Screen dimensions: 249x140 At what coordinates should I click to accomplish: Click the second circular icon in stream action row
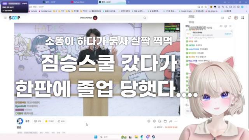[x=154, y=121]
